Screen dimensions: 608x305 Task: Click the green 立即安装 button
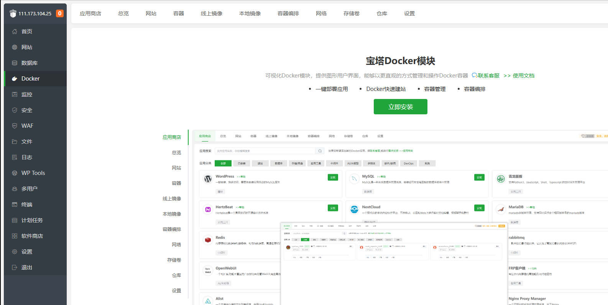401,107
